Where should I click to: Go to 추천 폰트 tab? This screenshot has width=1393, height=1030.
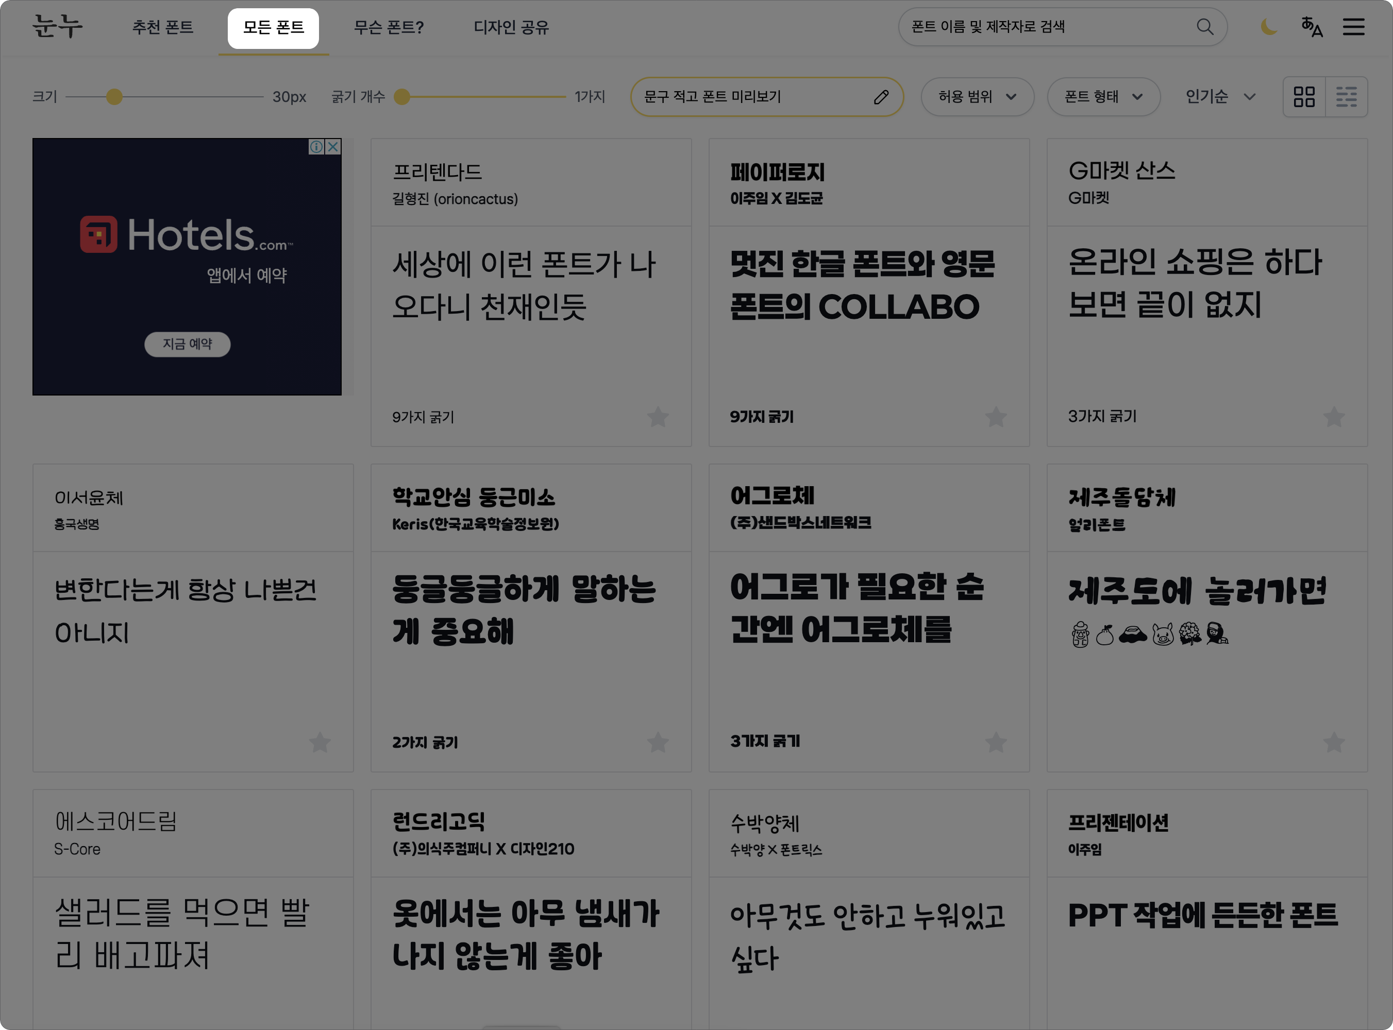[163, 27]
